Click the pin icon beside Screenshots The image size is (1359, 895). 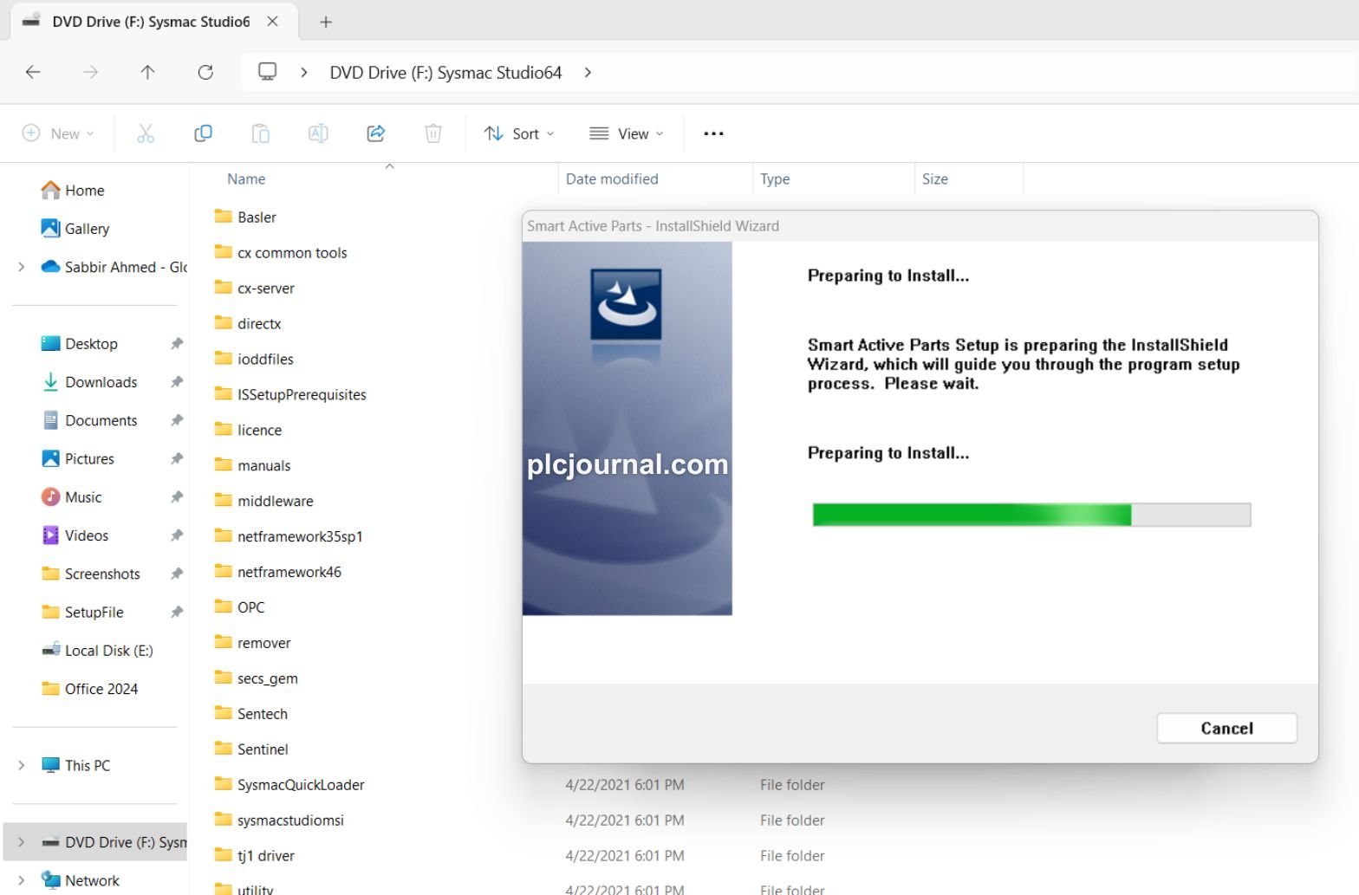pyautogui.click(x=177, y=574)
